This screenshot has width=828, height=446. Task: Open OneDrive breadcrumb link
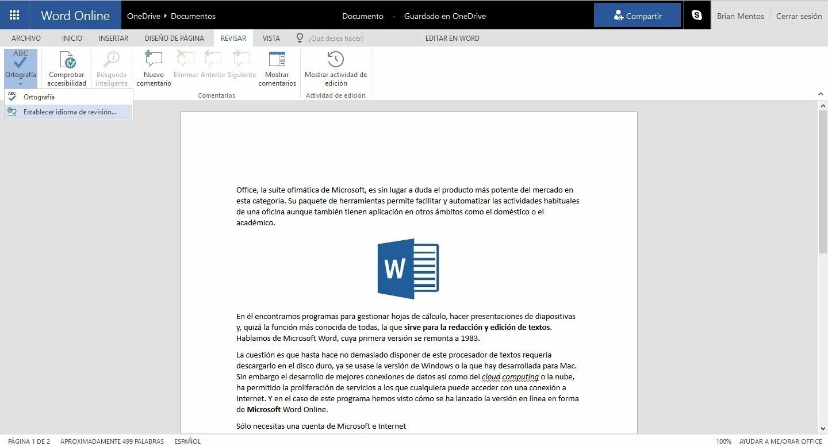pos(144,16)
